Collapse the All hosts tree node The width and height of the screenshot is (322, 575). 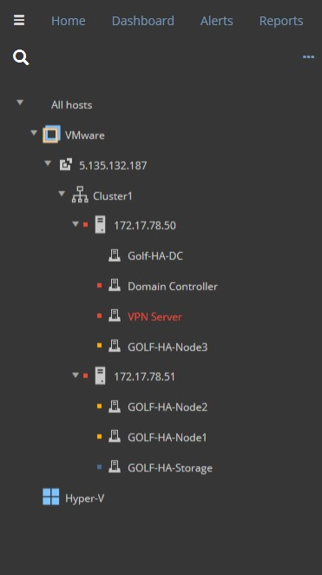point(20,102)
